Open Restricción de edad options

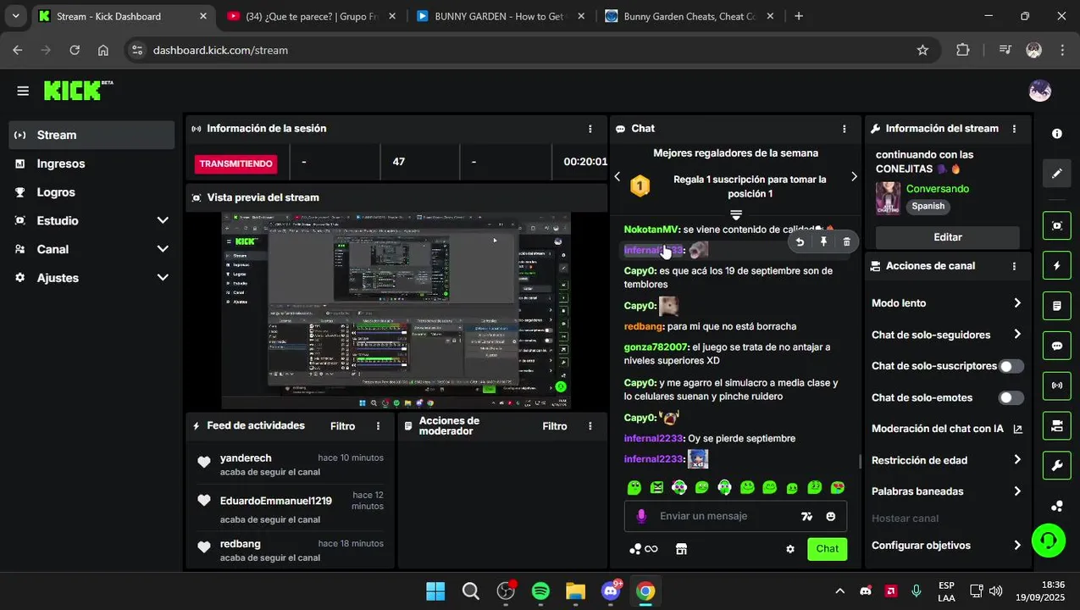[947, 460]
